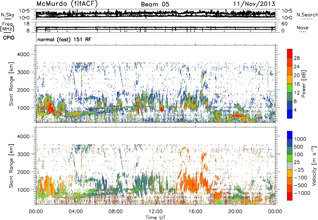318x220 pixels.
Task: Click the "20" label on Power color bar
Action: pos(297,75)
